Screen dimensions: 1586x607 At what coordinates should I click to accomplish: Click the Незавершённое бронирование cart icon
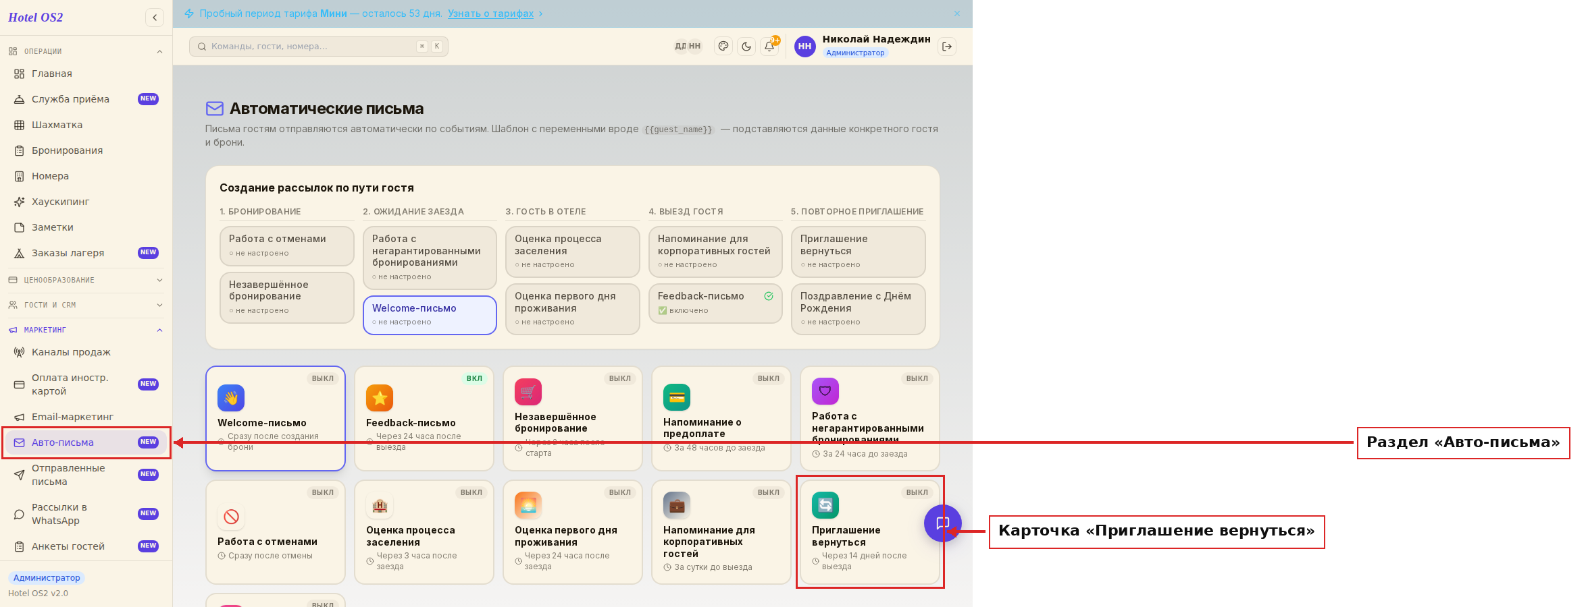[528, 392]
